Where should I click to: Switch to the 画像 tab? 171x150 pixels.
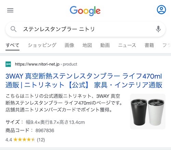tap(69, 45)
